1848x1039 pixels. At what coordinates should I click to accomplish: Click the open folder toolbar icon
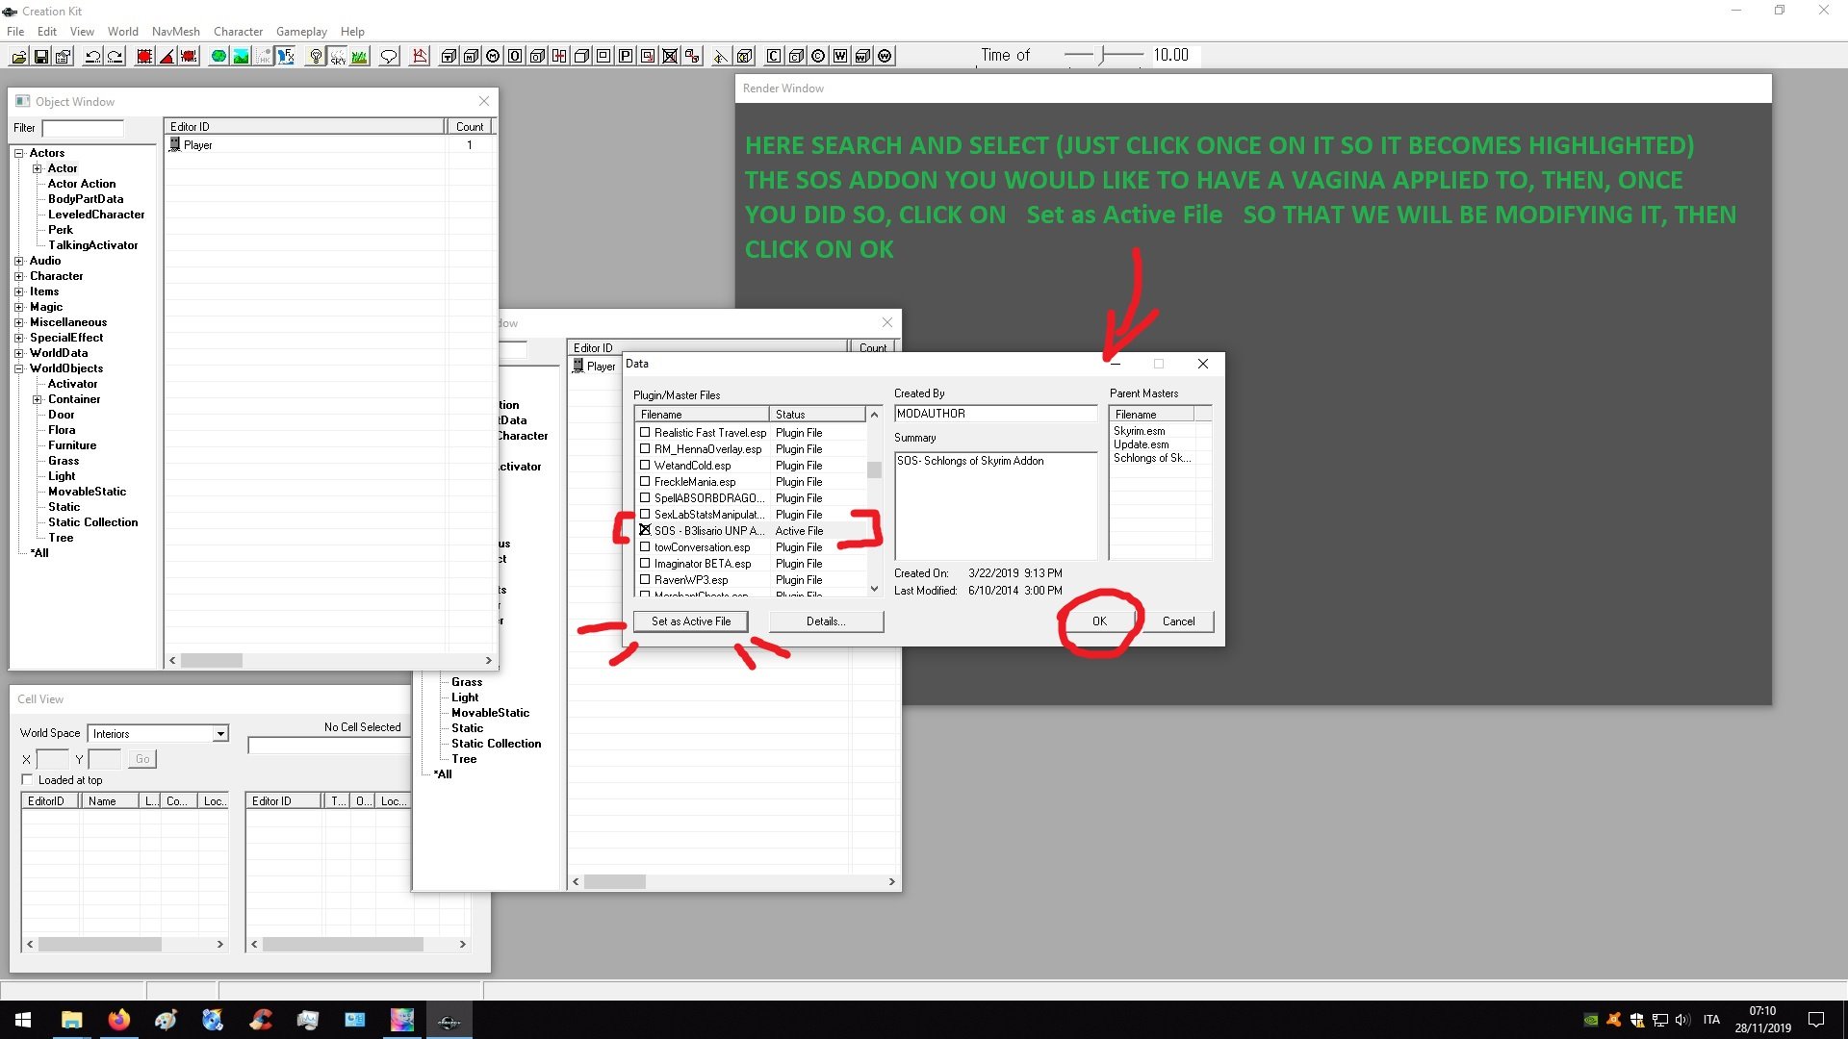pos(18,57)
